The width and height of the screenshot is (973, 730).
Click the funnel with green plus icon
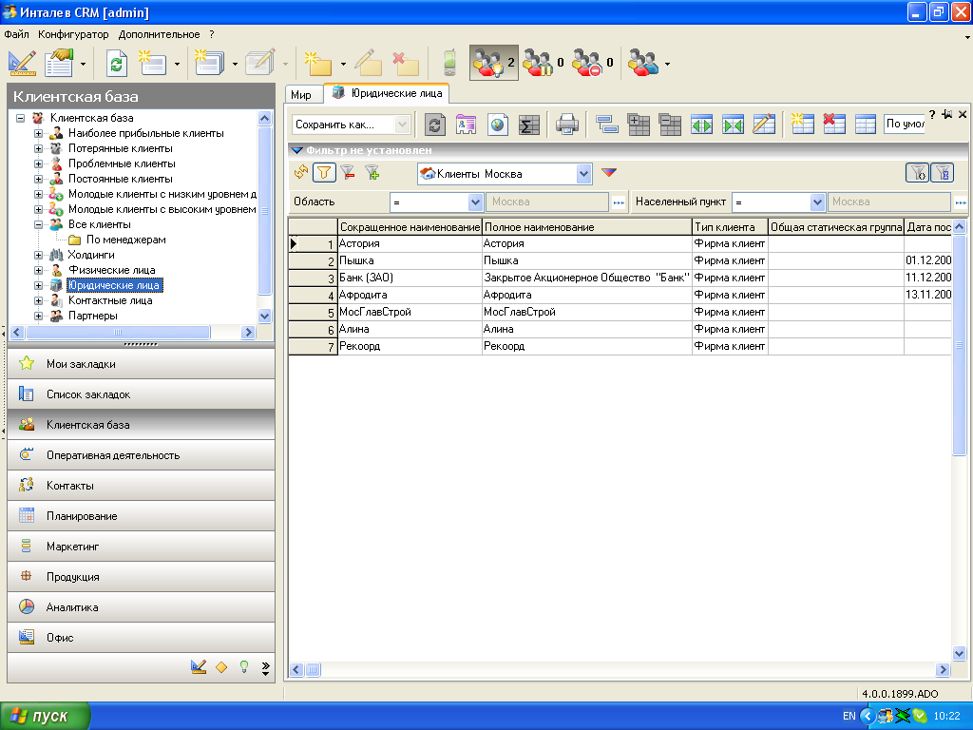pyautogui.click(x=372, y=173)
